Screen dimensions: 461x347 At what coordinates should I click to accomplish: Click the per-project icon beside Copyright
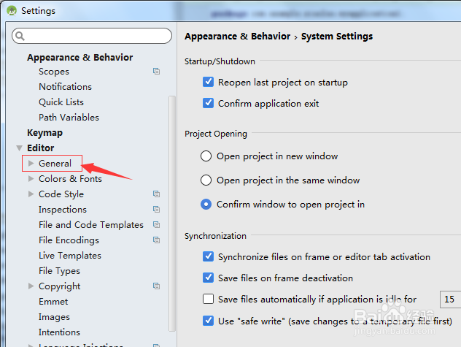tap(156, 286)
